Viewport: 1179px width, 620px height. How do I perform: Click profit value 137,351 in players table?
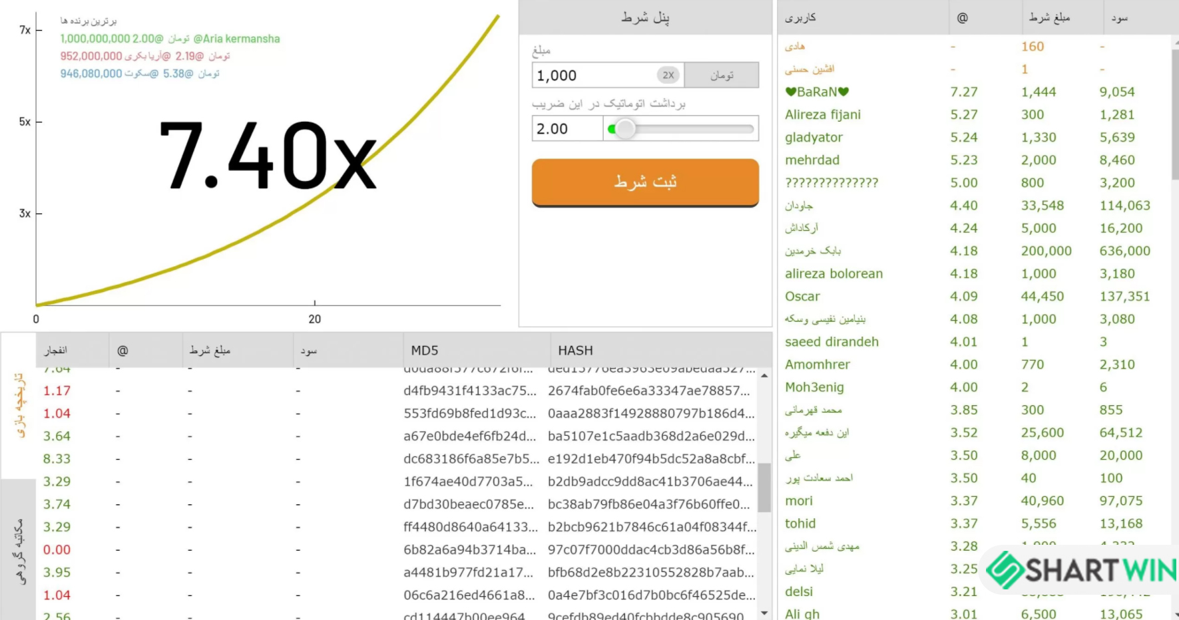point(1125,296)
